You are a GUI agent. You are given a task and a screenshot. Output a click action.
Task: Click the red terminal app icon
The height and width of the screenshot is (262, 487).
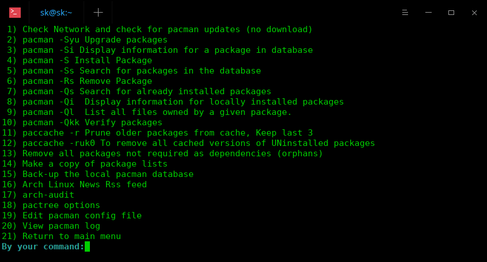15,13
